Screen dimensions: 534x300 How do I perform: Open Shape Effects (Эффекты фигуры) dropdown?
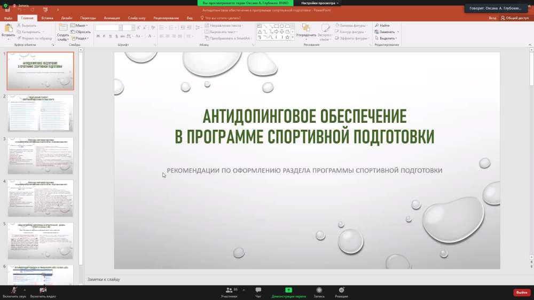tap(351, 38)
